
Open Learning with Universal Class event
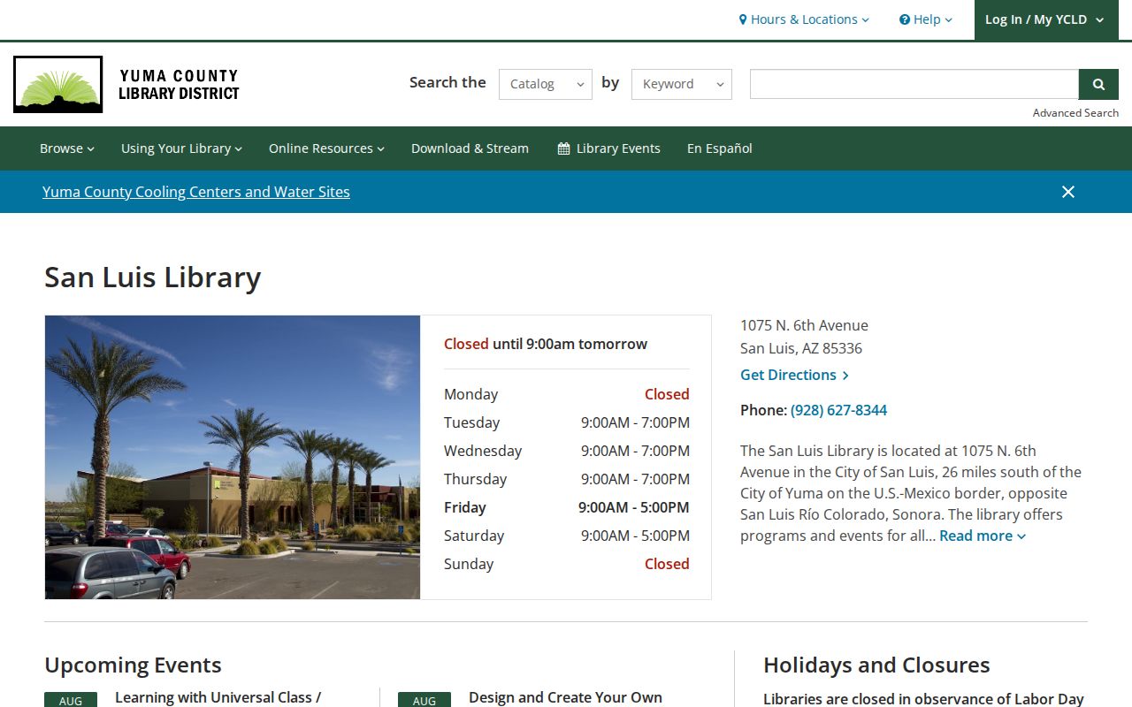pos(218,697)
